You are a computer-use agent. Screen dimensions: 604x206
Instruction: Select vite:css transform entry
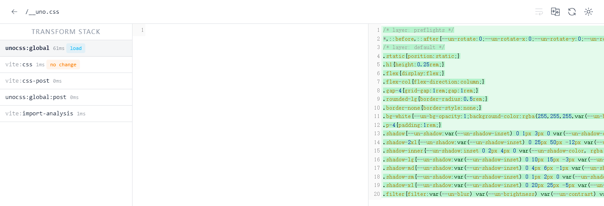tap(66, 65)
